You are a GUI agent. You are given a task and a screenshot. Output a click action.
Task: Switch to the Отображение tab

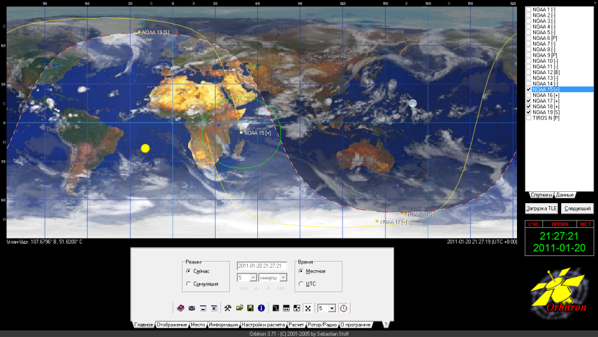(172, 325)
